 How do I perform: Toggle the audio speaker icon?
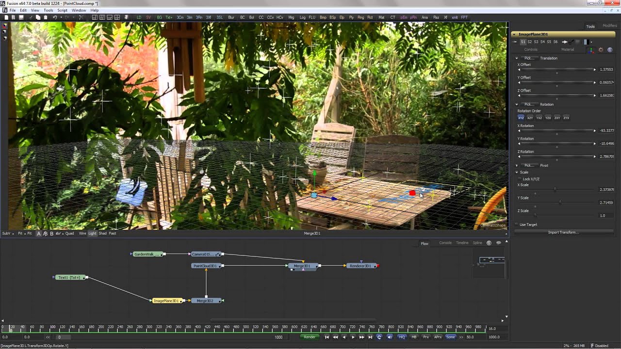[x=390, y=337]
